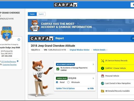This screenshot has width=134, height=101.
Task: Click the top rated dealer badge
Action: pos(7,33)
